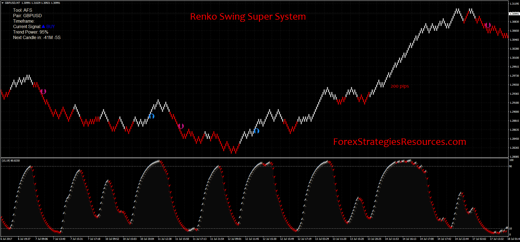Select the '200 pips' chart label
This screenshot has width=520, height=242.
pyautogui.click(x=400, y=86)
